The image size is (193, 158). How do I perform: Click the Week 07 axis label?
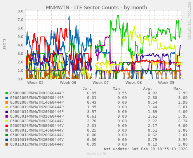click(x=101, y=83)
